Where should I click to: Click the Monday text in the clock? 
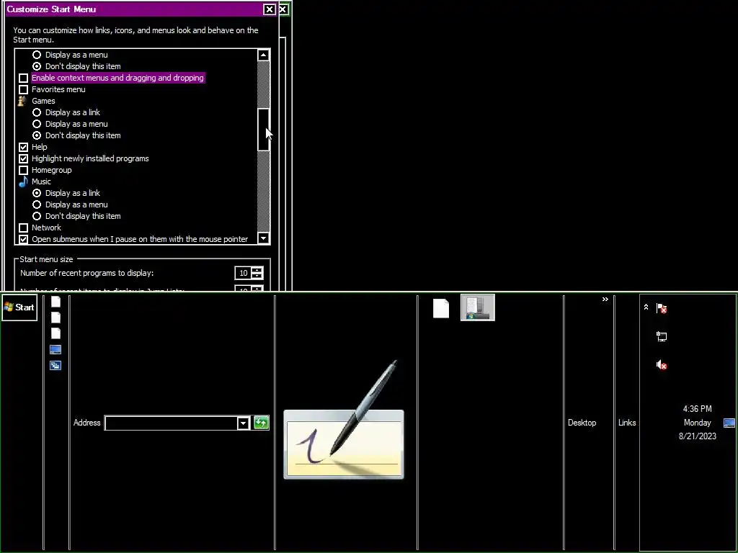(x=697, y=422)
